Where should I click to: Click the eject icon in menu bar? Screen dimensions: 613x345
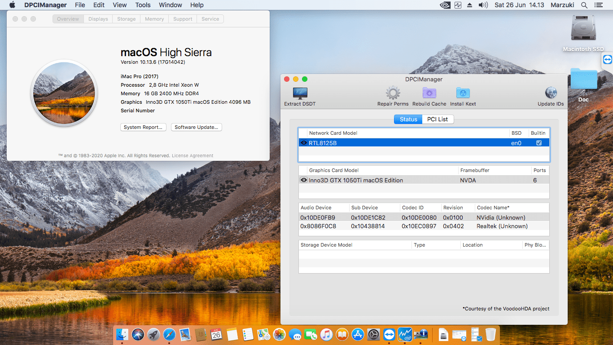coord(470,5)
